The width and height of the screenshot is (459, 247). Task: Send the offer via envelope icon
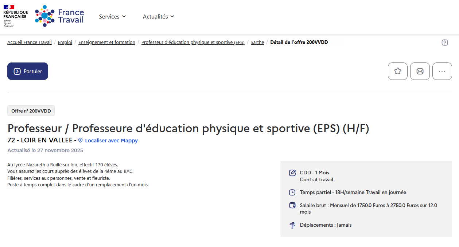420,71
